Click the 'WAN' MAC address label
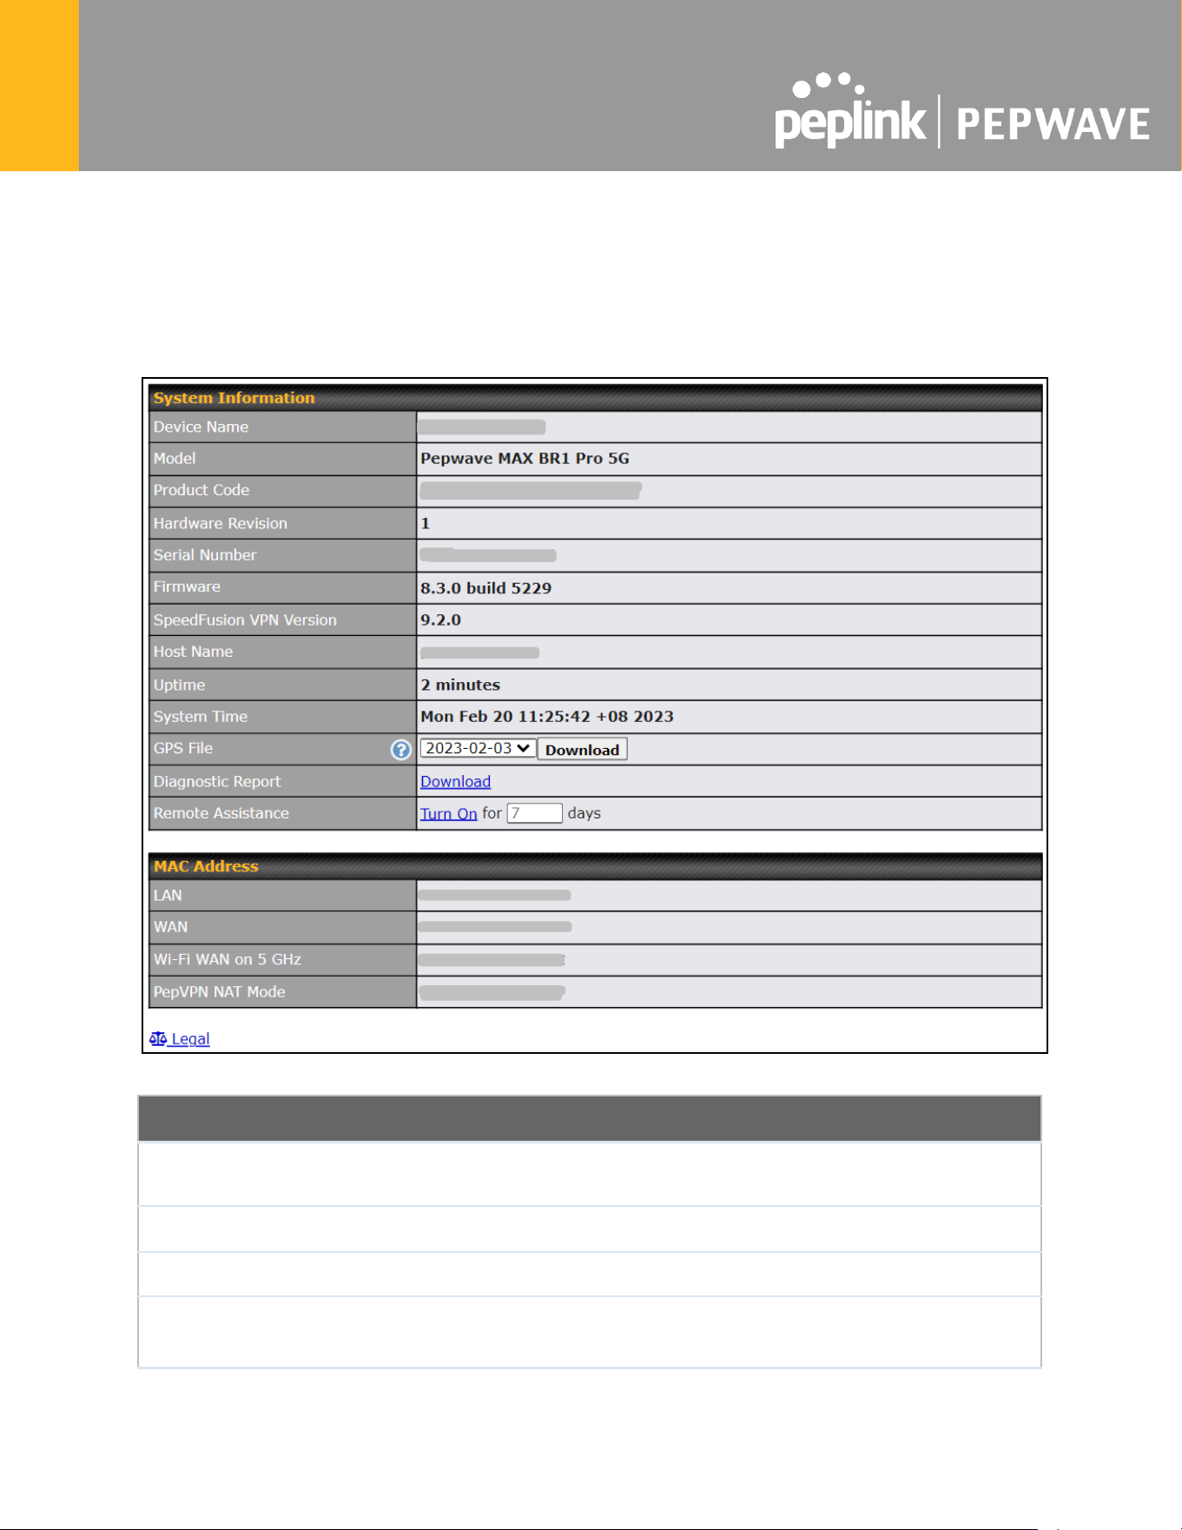 pyautogui.click(x=170, y=927)
